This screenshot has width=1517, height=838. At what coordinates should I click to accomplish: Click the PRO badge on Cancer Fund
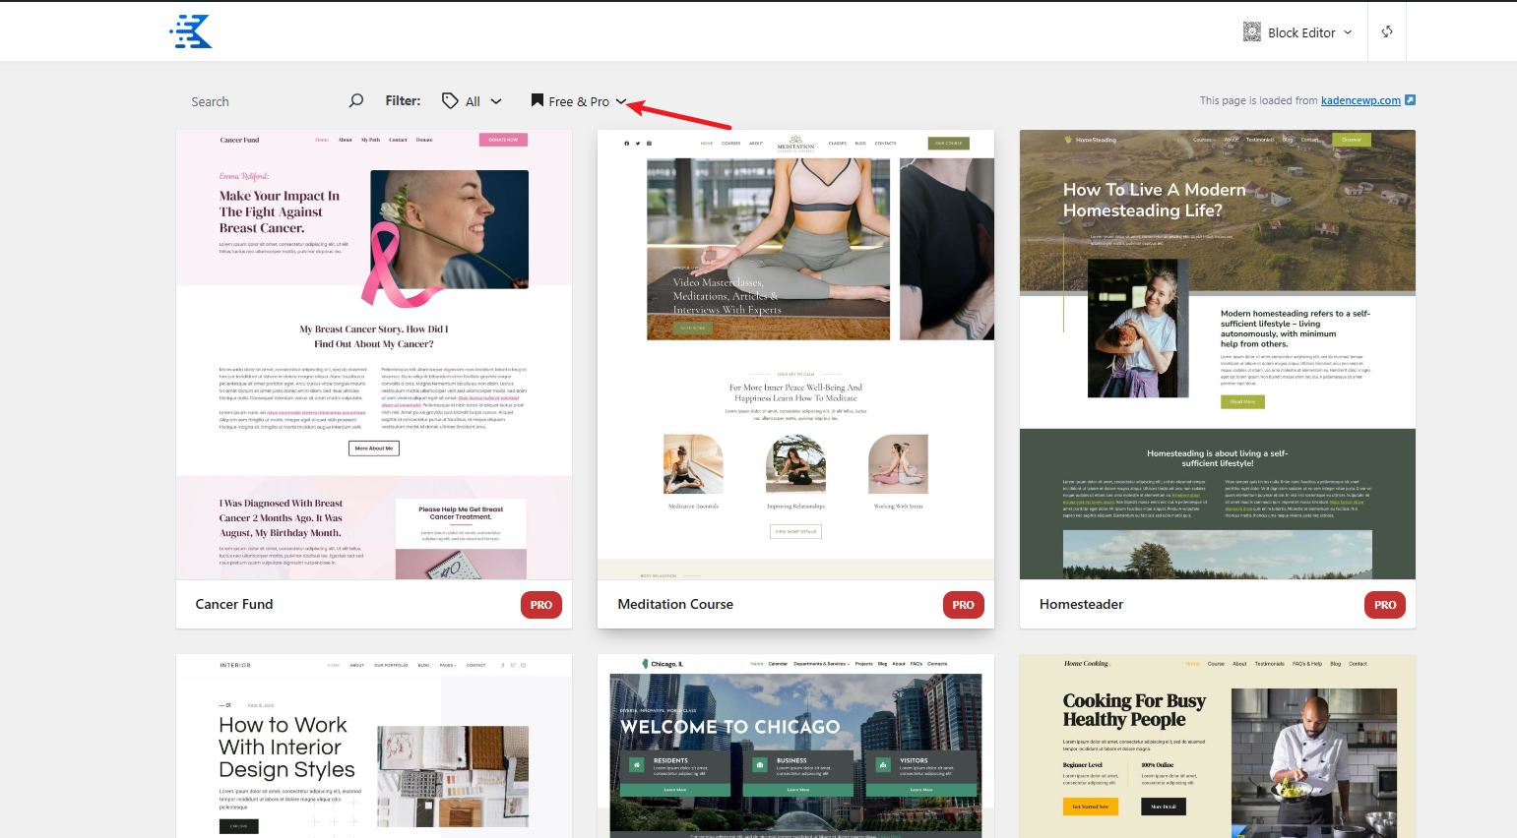click(541, 605)
